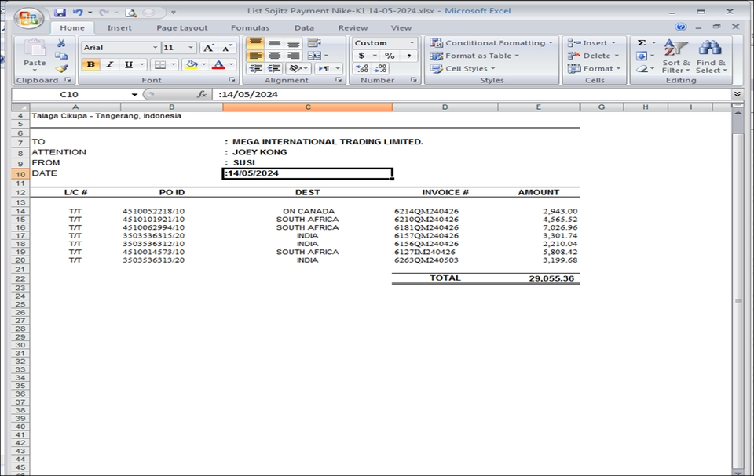Open the Cell Styles gallery
754x476 pixels.
point(462,69)
